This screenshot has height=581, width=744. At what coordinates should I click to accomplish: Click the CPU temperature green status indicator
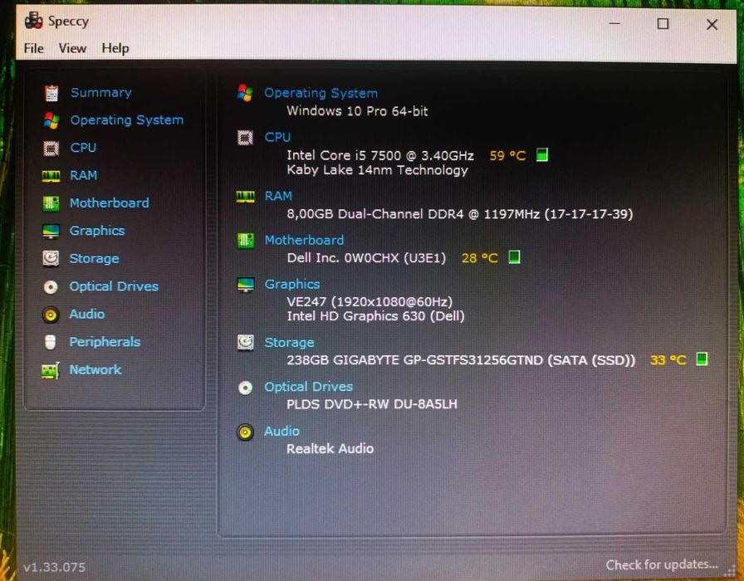point(542,154)
